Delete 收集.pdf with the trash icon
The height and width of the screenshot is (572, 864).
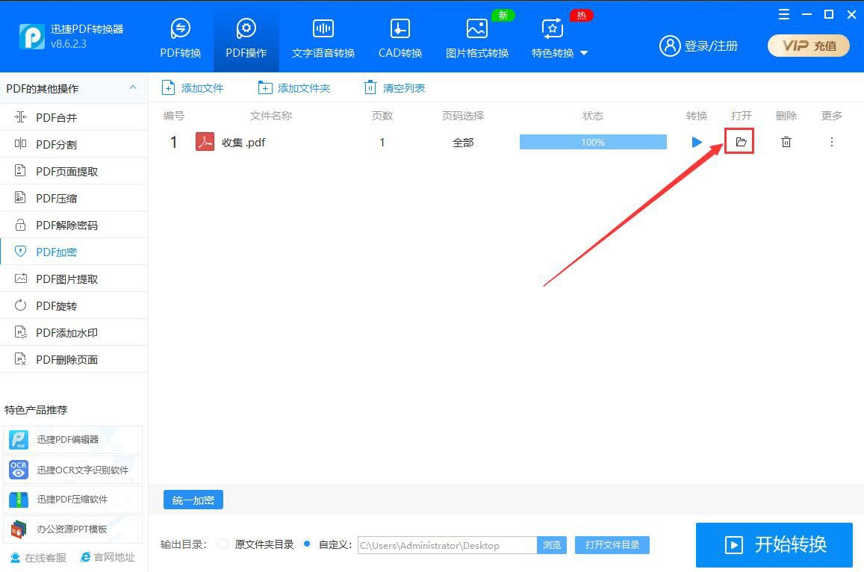coord(786,142)
